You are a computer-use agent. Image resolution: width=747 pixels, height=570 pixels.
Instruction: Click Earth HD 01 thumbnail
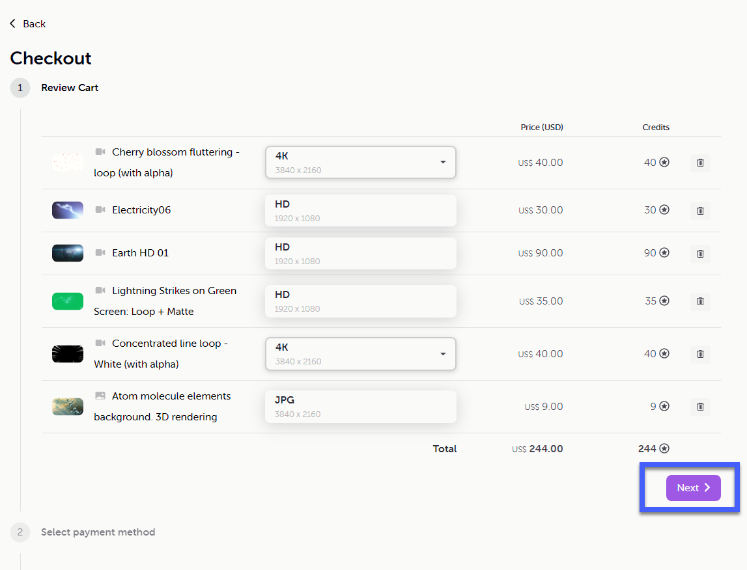pos(68,253)
